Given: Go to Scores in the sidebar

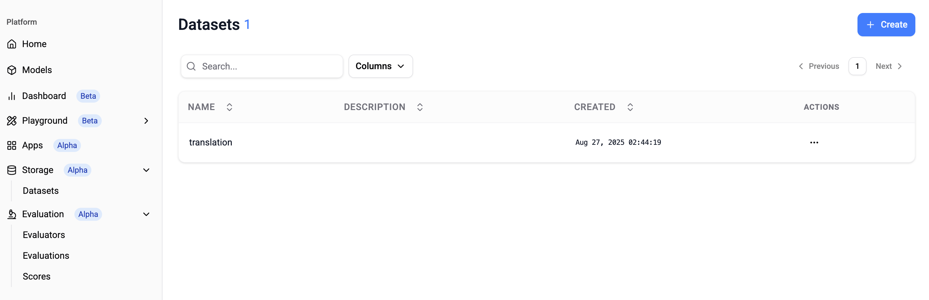Looking at the screenshot, I should (36, 276).
